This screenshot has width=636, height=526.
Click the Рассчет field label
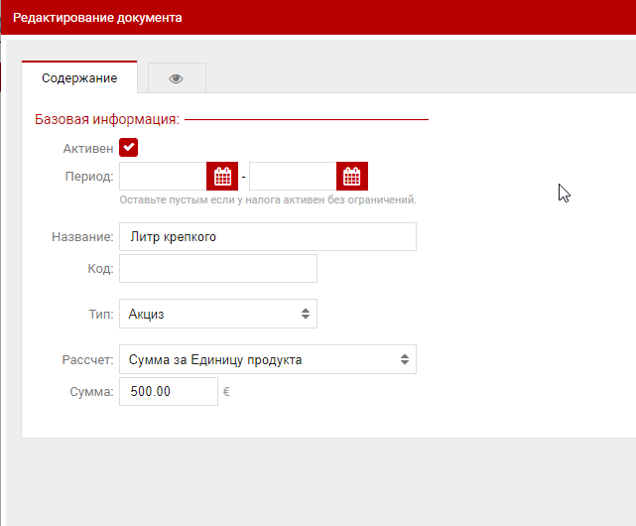point(85,359)
